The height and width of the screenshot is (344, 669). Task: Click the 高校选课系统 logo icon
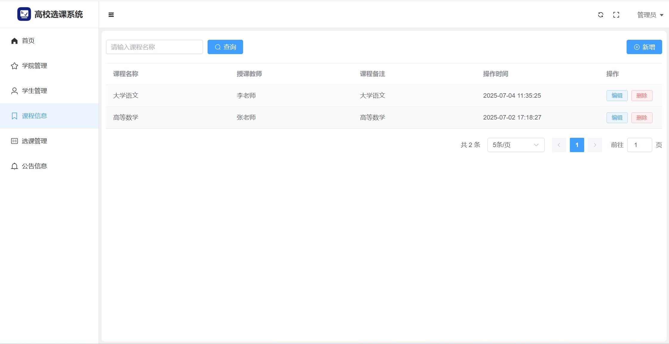(x=24, y=14)
